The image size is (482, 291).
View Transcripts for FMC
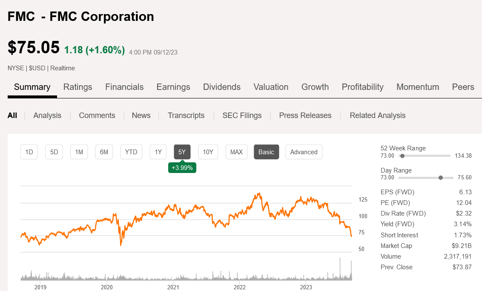pyautogui.click(x=186, y=115)
